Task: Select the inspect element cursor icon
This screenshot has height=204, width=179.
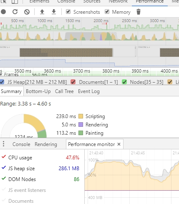Action: [x=4, y=1]
